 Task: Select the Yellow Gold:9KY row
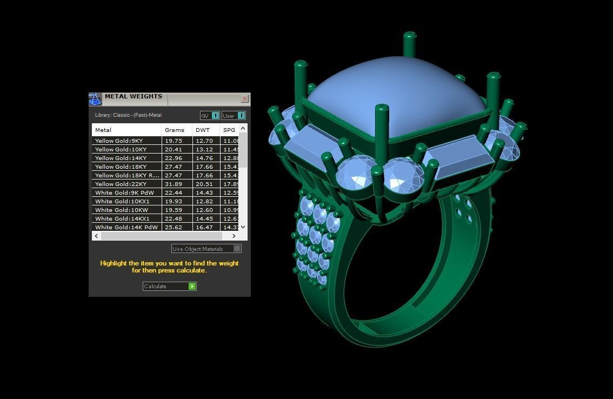pos(165,141)
